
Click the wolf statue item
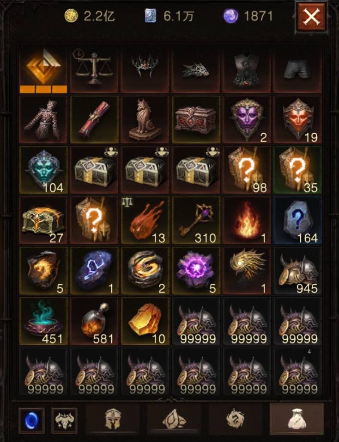145,119
